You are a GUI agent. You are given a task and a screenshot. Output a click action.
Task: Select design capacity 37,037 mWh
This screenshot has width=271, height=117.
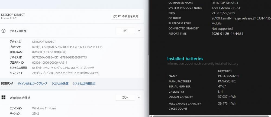tap(227, 97)
